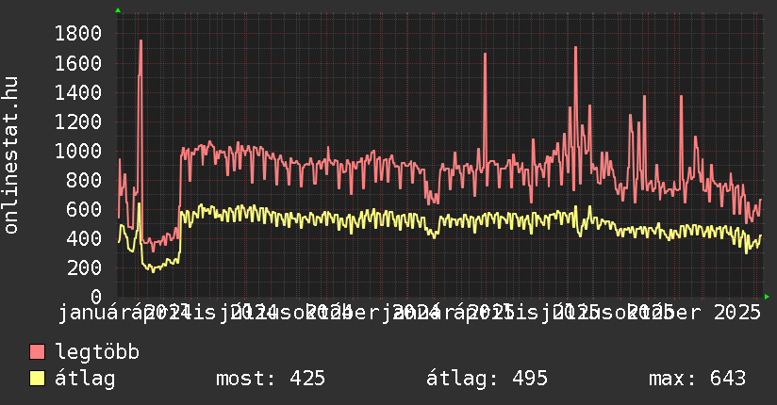Click the green arrow ending the x-axis
777x405 pixels.
pos(767,297)
